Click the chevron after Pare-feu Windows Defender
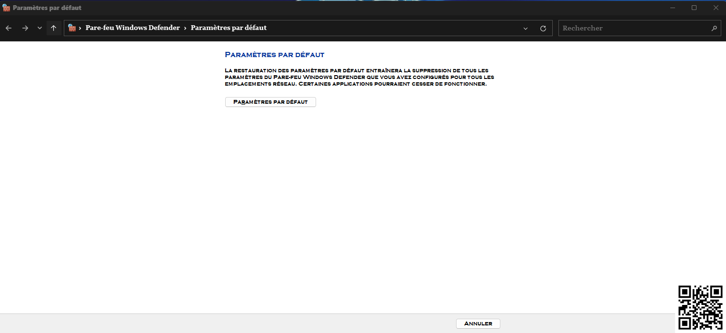This screenshot has height=333, width=726. tap(185, 28)
